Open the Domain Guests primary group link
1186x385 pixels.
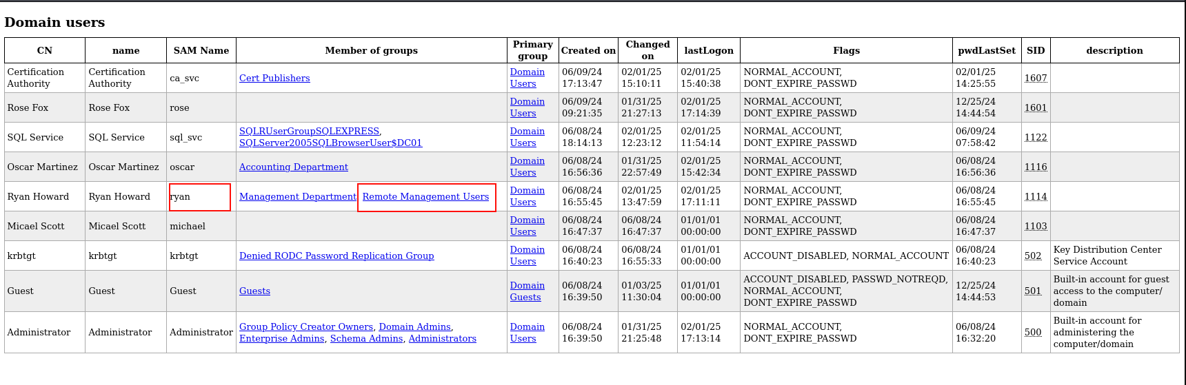click(527, 291)
